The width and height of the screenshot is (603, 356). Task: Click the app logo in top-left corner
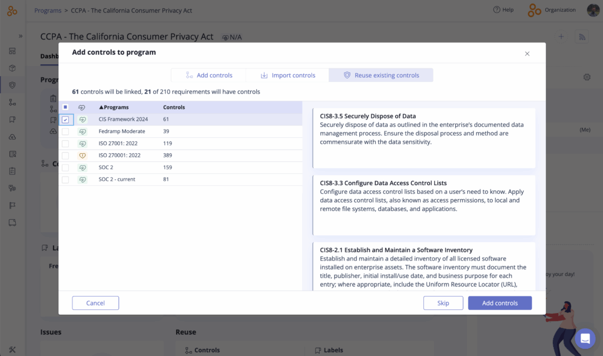click(12, 11)
